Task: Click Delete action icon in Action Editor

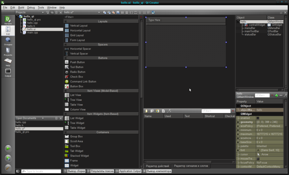Action: coord(163,111)
